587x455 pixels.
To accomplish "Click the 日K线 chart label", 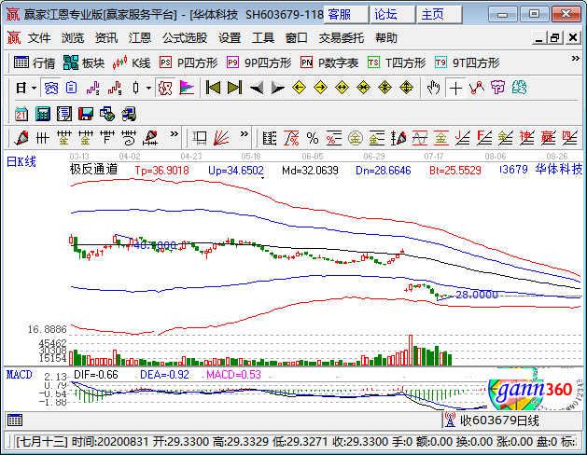I will [21, 161].
